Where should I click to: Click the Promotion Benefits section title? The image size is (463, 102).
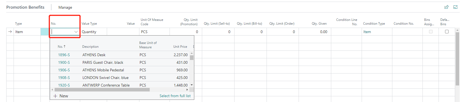click(25, 7)
